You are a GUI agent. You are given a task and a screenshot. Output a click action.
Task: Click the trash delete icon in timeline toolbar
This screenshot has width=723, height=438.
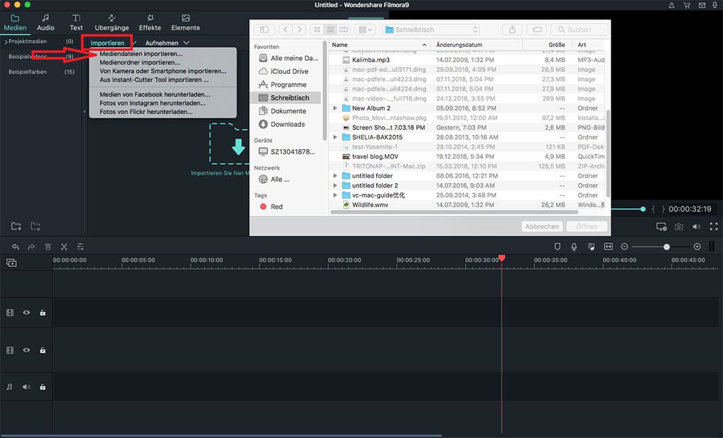[48, 247]
